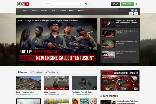Image resolution: width=156 pixels, height=104 pixels.
Task: Open the June 11th E3 2014 headline
Action: point(48,21)
